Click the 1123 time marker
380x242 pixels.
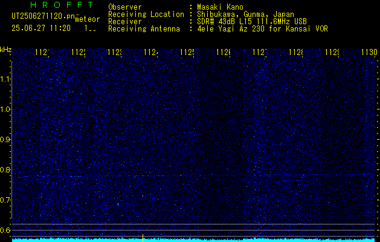point(115,53)
